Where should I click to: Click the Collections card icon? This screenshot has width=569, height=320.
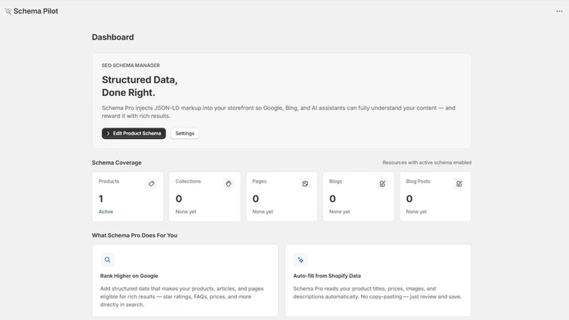point(228,184)
